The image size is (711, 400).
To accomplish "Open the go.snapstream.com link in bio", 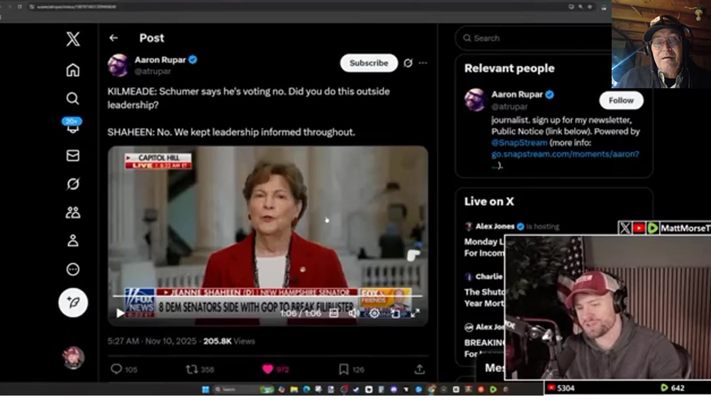I will coord(565,154).
